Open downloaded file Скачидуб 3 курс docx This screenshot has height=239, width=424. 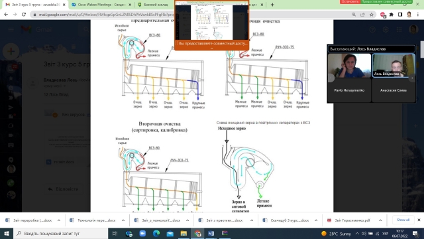pyautogui.click(x=286, y=220)
